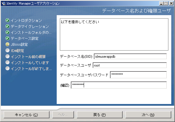Select the イントロダクション step label

click(26, 21)
